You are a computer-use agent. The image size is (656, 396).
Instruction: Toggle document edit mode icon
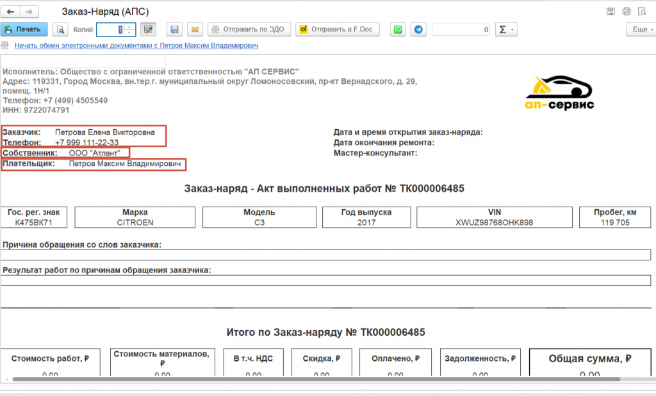pos(149,29)
